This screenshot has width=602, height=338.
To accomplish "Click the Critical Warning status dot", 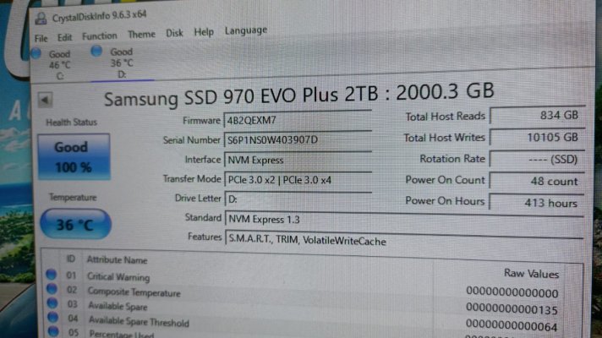I will coord(51,275).
